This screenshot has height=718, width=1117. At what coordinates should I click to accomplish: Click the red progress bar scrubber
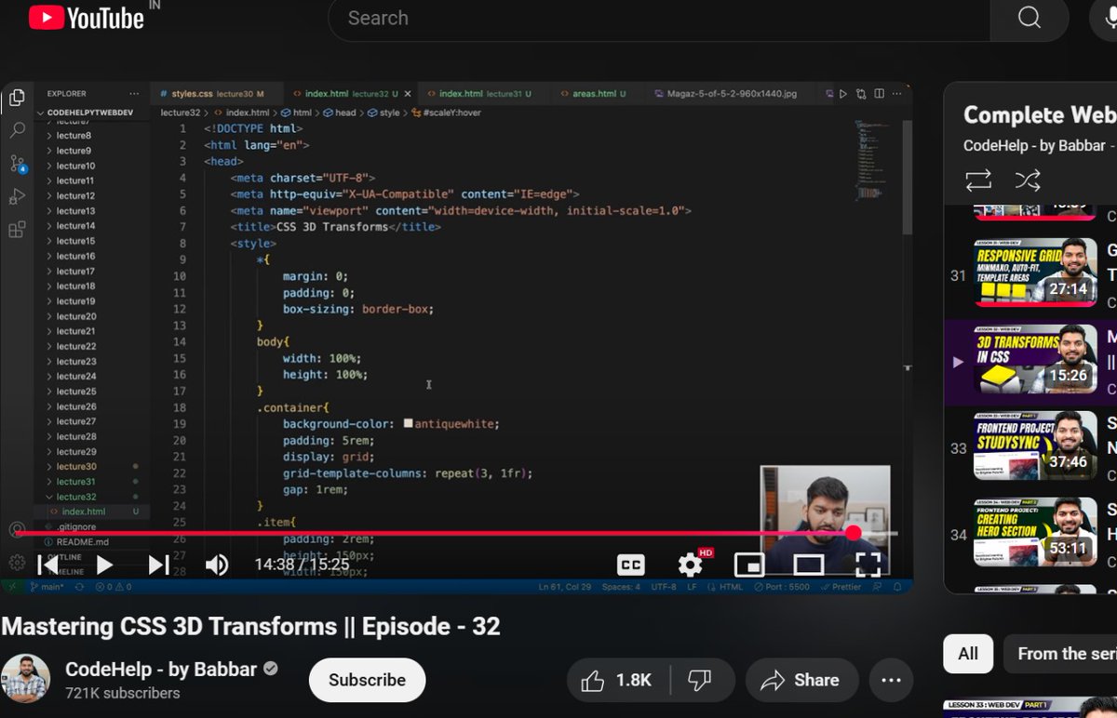click(854, 533)
